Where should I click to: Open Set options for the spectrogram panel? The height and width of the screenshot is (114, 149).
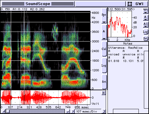tap(104, 82)
